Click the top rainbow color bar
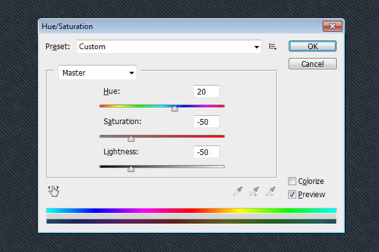 pos(191,210)
